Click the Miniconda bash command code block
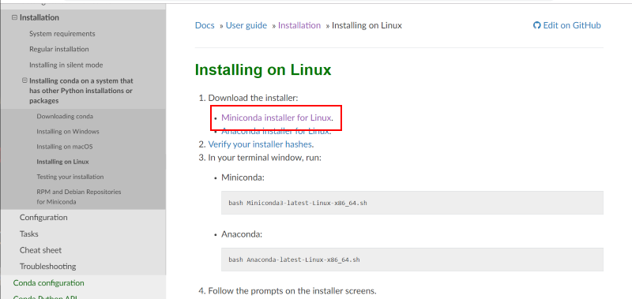632x299 pixels. click(x=412, y=203)
